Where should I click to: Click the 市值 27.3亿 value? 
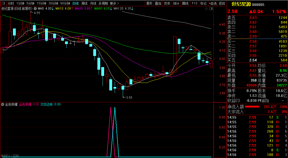coord(281,76)
